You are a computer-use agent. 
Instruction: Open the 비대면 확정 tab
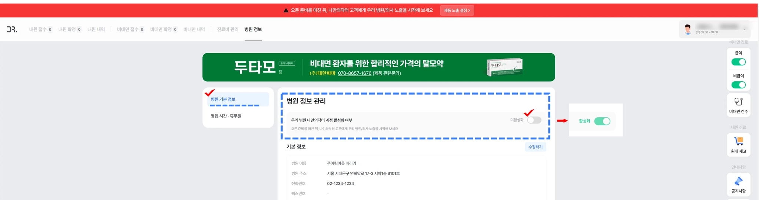[x=164, y=29]
